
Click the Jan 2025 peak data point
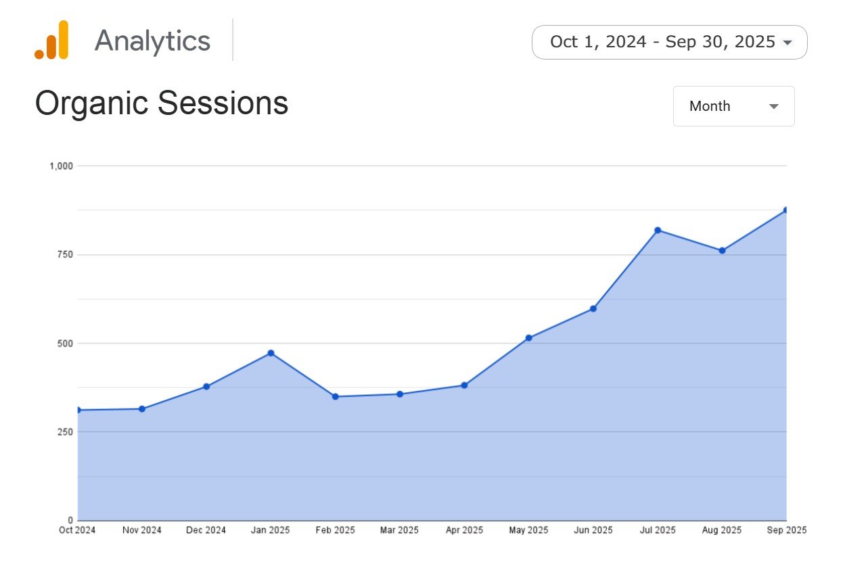(x=271, y=353)
